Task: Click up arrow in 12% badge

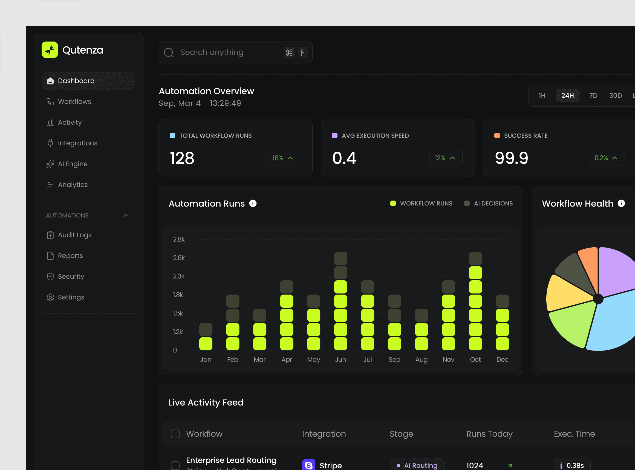Action: click(452, 158)
